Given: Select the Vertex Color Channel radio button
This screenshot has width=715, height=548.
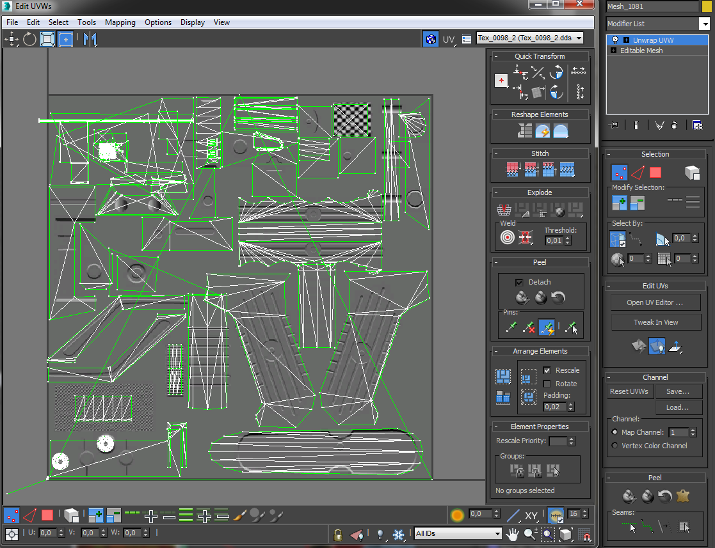Looking at the screenshot, I should pos(615,446).
